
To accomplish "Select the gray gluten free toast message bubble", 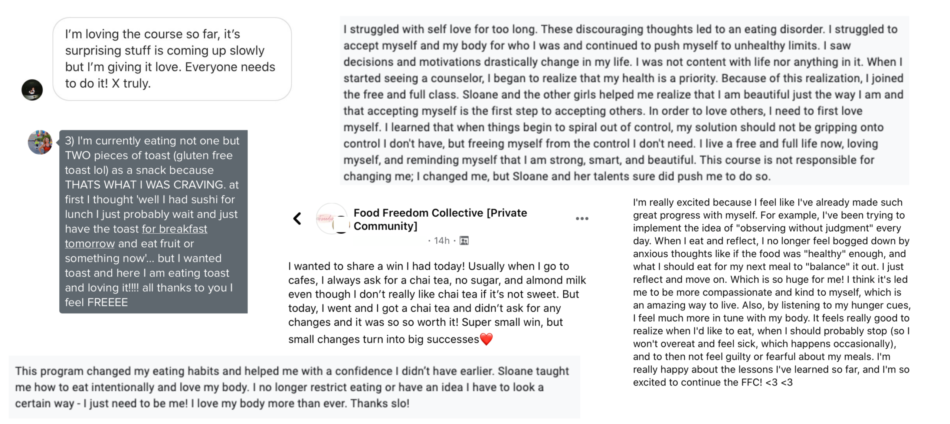I will (x=153, y=221).
